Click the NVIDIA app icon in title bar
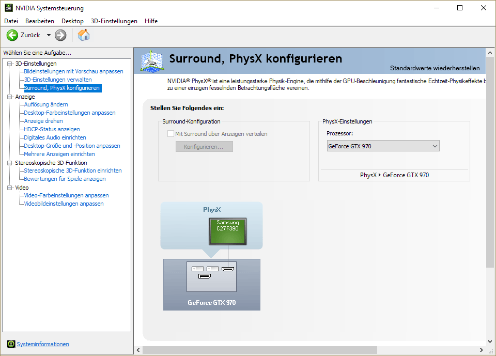This screenshot has width=496, height=356. point(9,8)
